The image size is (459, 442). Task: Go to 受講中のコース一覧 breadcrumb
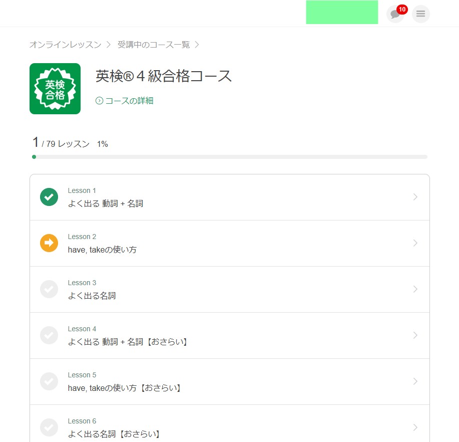coord(154,45)
